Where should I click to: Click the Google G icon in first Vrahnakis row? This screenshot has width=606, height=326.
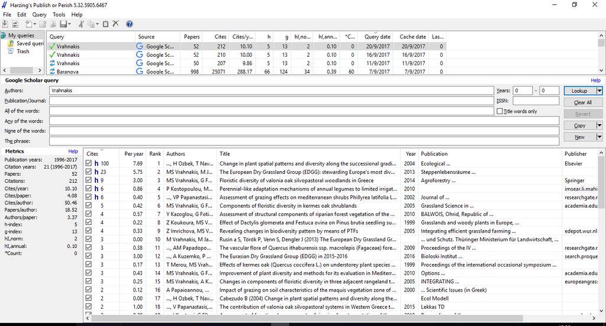140,46
